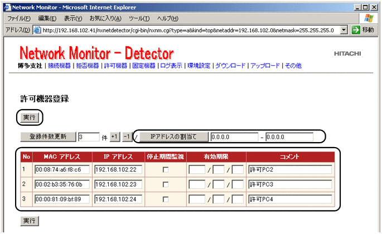
Task: Click the green 移動 go arrow
Action: (356, 30)
